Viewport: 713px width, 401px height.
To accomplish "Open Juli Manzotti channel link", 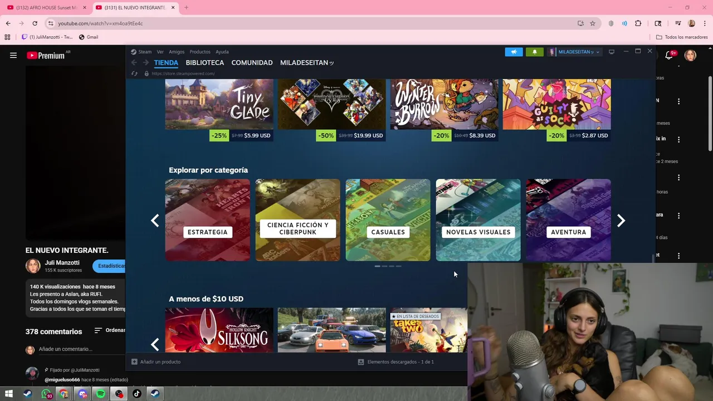I will [62, 262].
